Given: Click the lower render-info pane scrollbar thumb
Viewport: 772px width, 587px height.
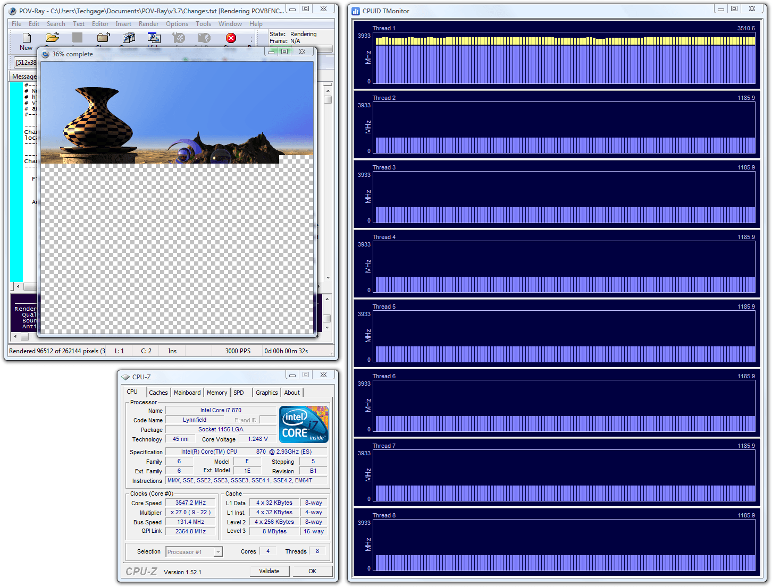Looking at the screenshot, I should coord(327,319).
